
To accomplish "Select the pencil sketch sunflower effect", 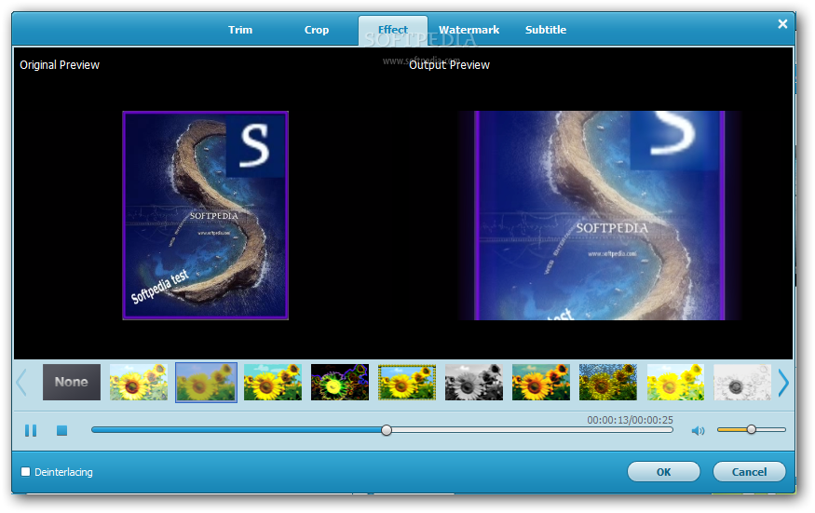I will (x=742, y=382).
